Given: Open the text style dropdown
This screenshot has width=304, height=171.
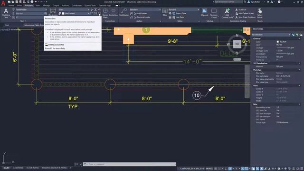Looking at the screenshot, I should tap(31, 9).
